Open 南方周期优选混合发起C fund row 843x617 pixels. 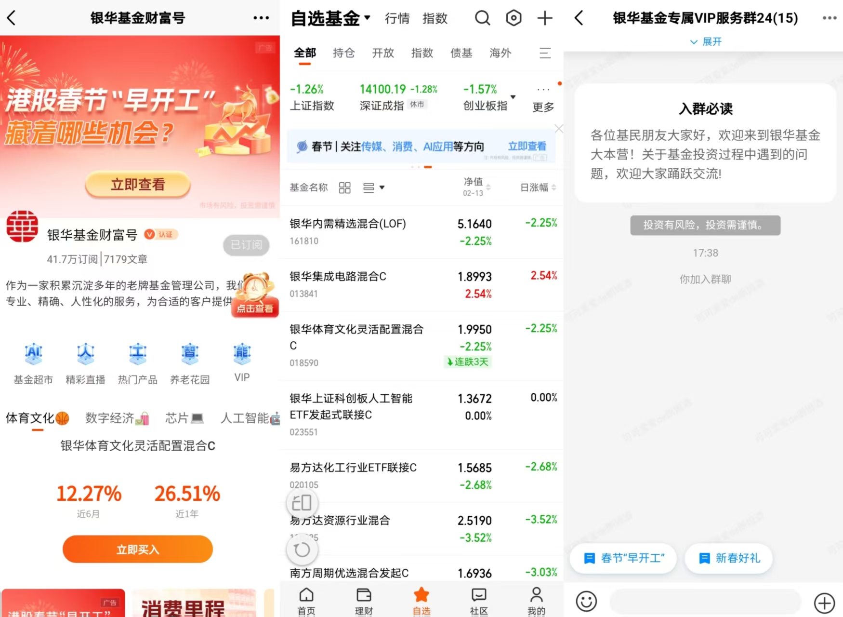point(421,569)
